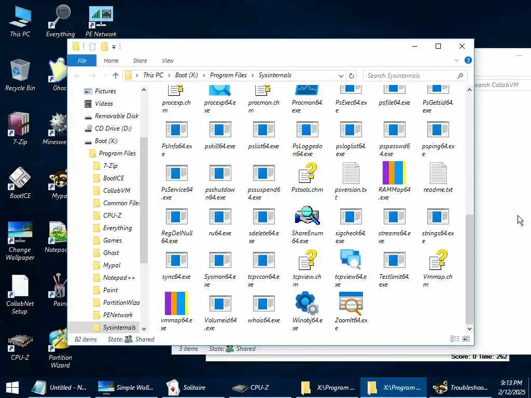Viewport: 531px width, 398px height.
Task: Open the Everything search desktop shortcut
Action: [60, 16]
